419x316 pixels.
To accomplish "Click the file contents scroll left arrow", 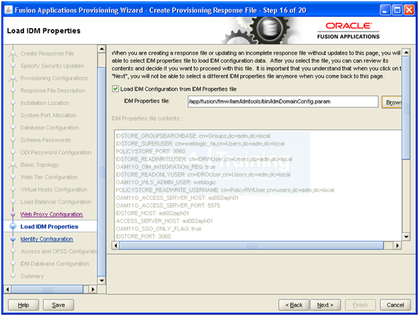I will tap(115, 245).
